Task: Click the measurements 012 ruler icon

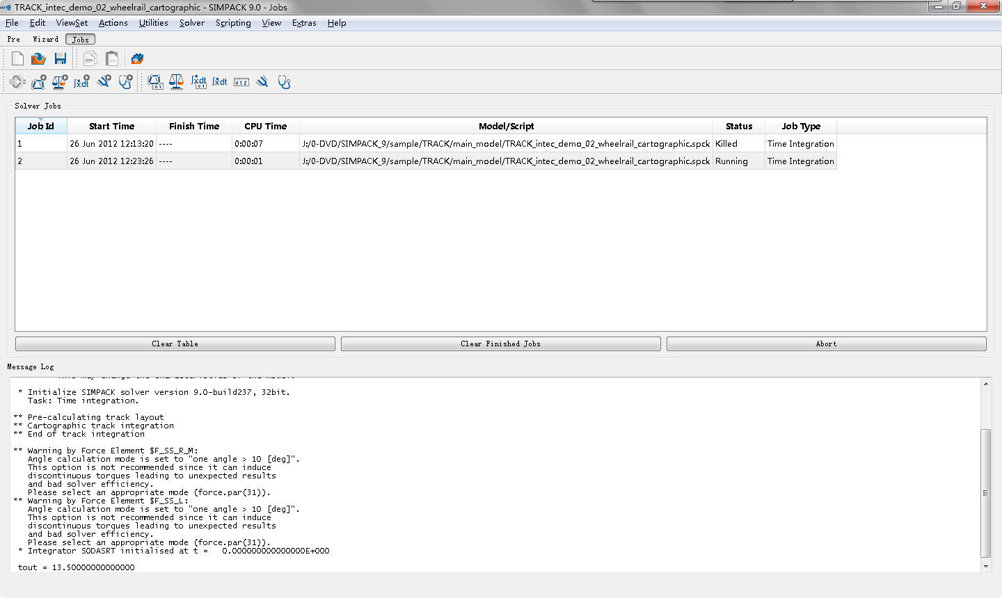Action: (x=241, y=82)
